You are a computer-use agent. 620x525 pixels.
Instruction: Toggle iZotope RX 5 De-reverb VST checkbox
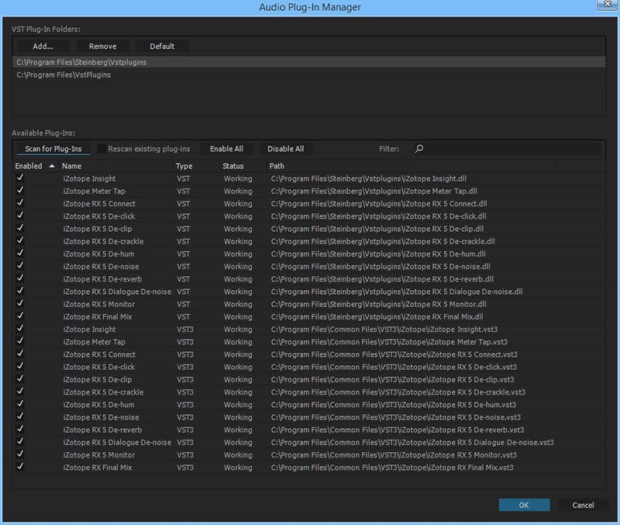pos(20,278)
